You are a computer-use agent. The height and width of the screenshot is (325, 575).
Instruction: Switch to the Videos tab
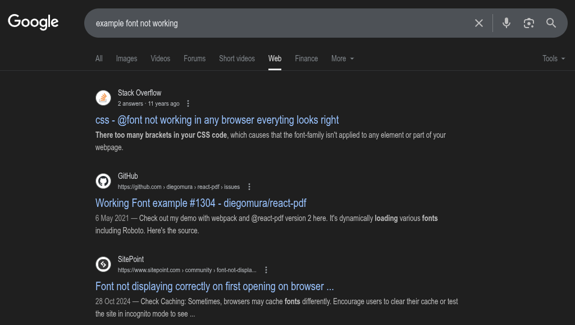(160, 58)
